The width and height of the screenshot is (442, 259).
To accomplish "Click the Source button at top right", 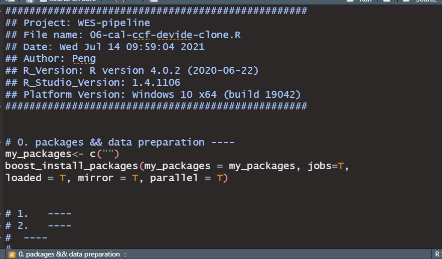I will click(420, 1).
